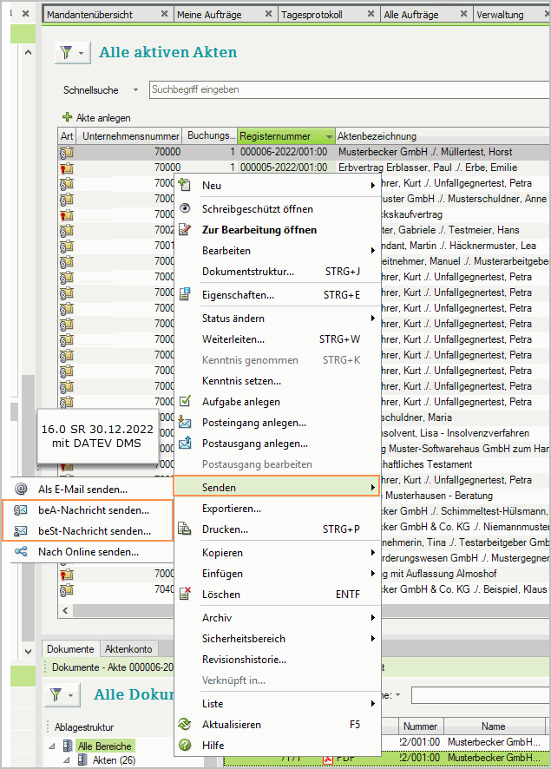
Task: Expand the Kopieren submenu
Action: coord(373,553)
